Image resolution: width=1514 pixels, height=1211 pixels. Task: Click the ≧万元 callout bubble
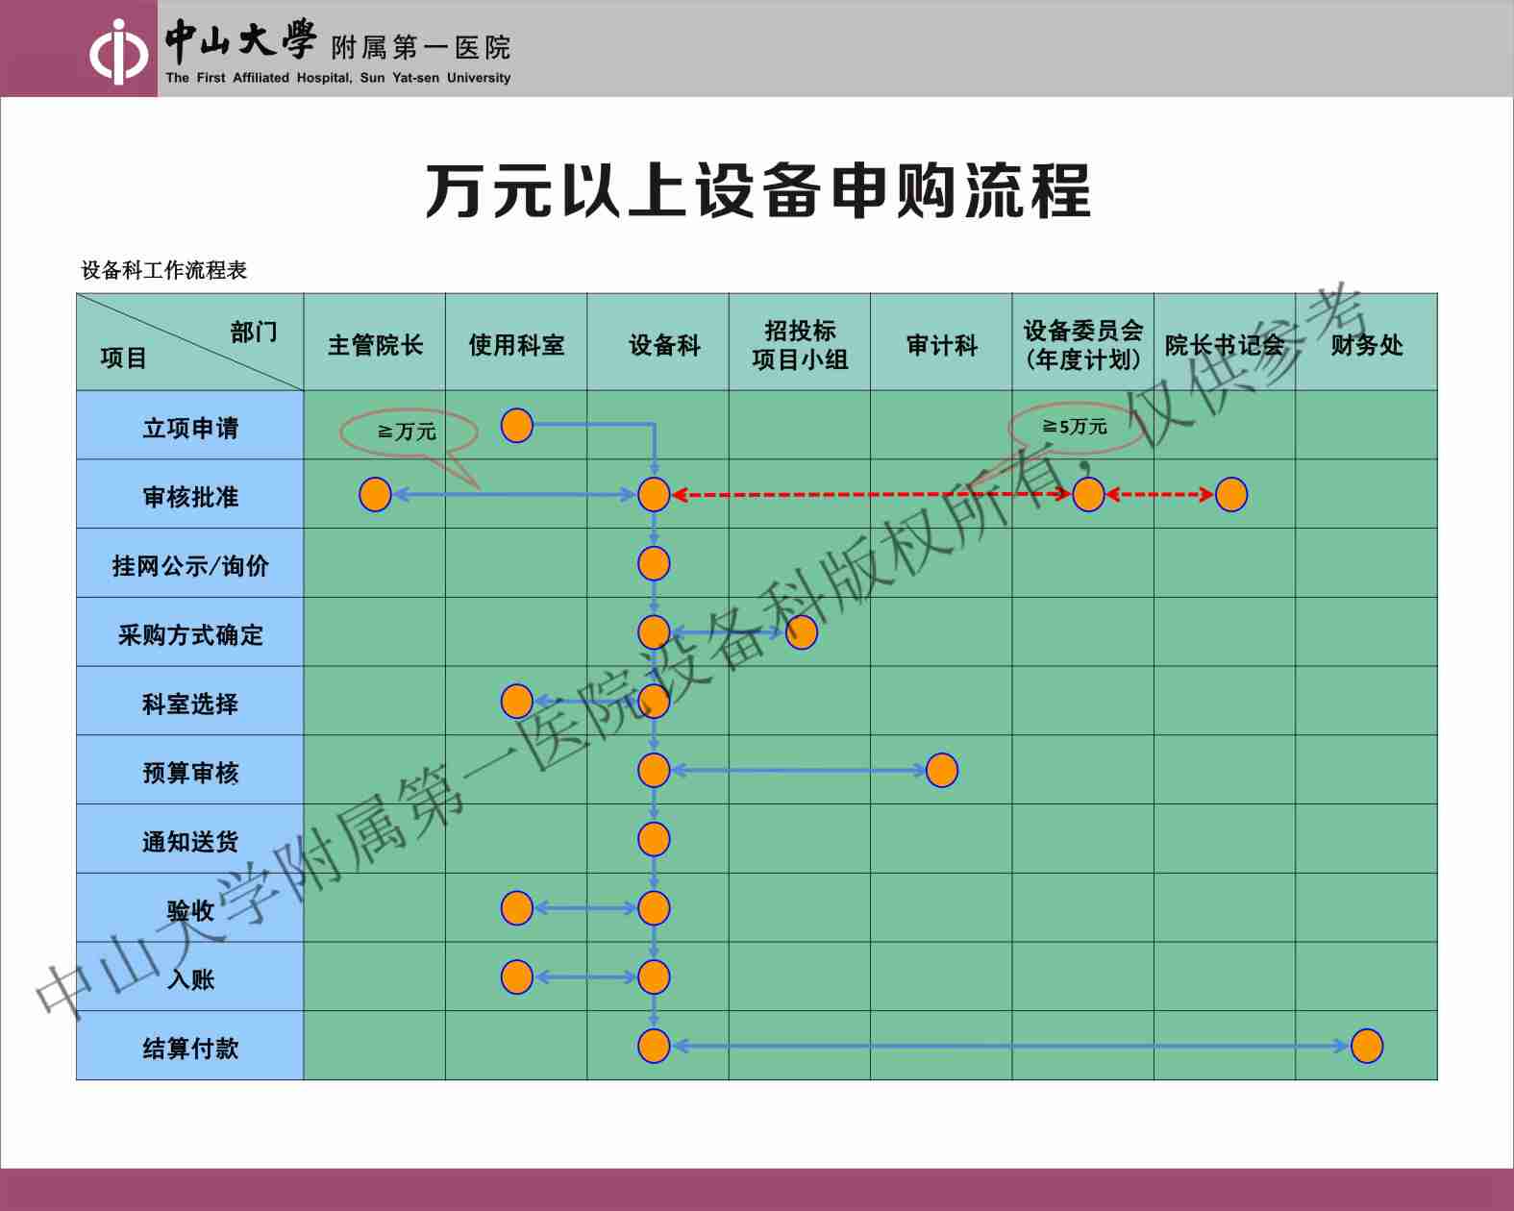(x=409, y=432)
